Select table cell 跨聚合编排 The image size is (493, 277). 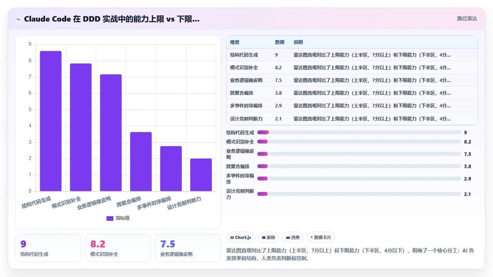pyautogui.click(x=242, y=93)
